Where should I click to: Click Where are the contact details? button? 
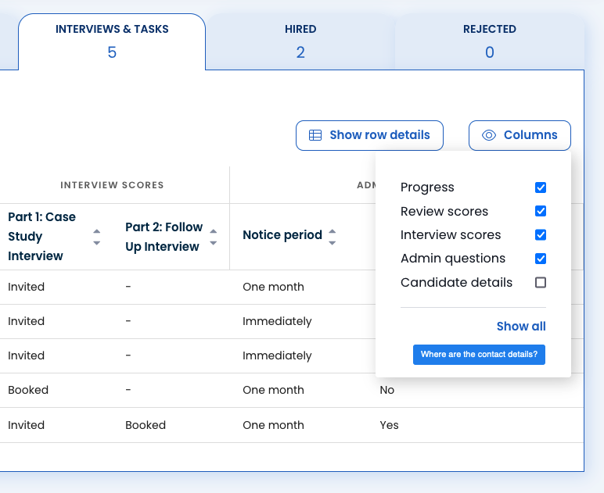[479, 355]
